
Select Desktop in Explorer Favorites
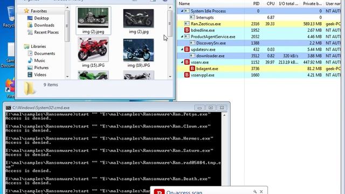point(42,18)
